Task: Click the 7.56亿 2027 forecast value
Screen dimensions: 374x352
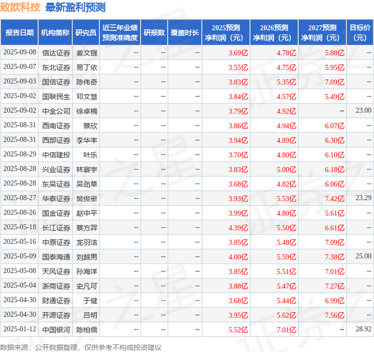Action: click(334, 315)
